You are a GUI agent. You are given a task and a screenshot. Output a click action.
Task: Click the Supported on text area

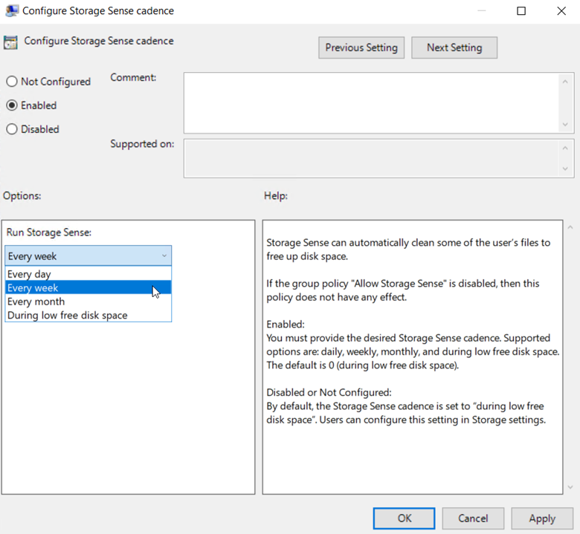[x=372, y=158]
